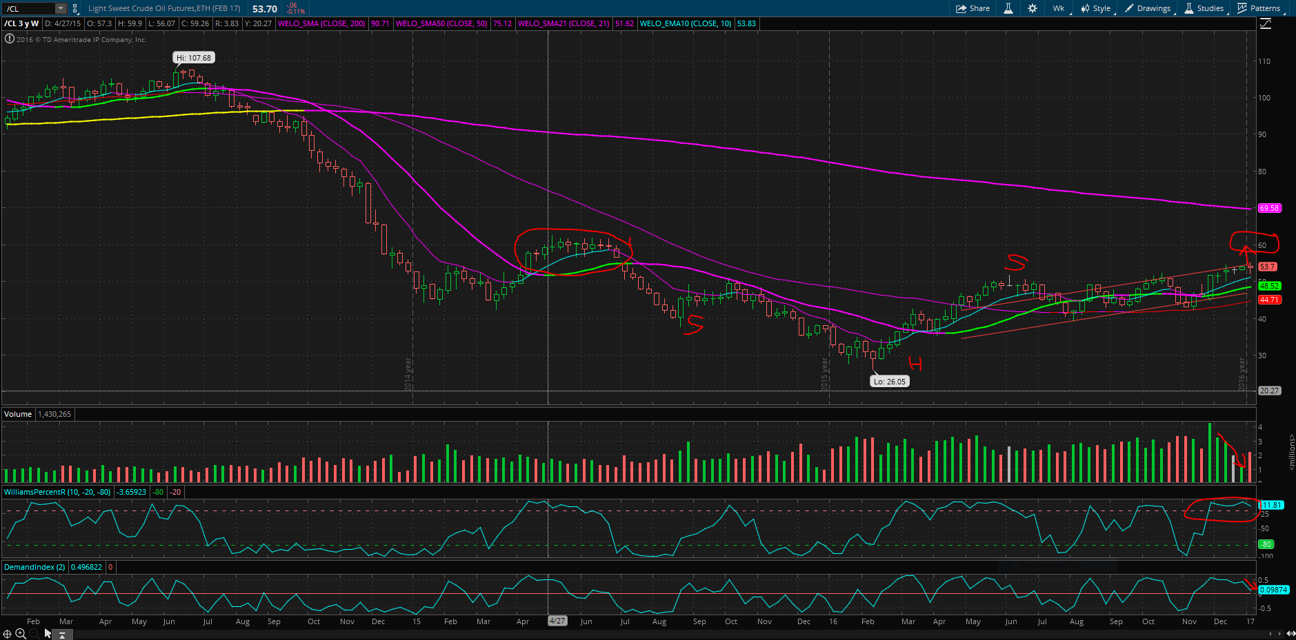1296x640 pixels.
Task: Open the Style chart type dropdown
Action: [1095, 8]
